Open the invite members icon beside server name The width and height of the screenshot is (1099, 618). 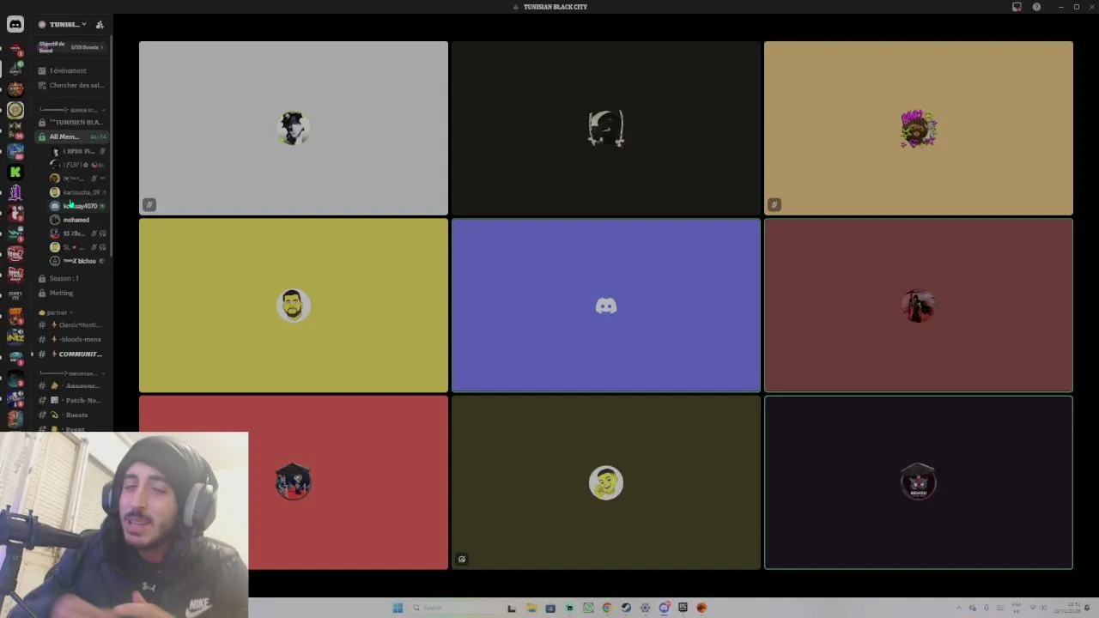[100, 24]
